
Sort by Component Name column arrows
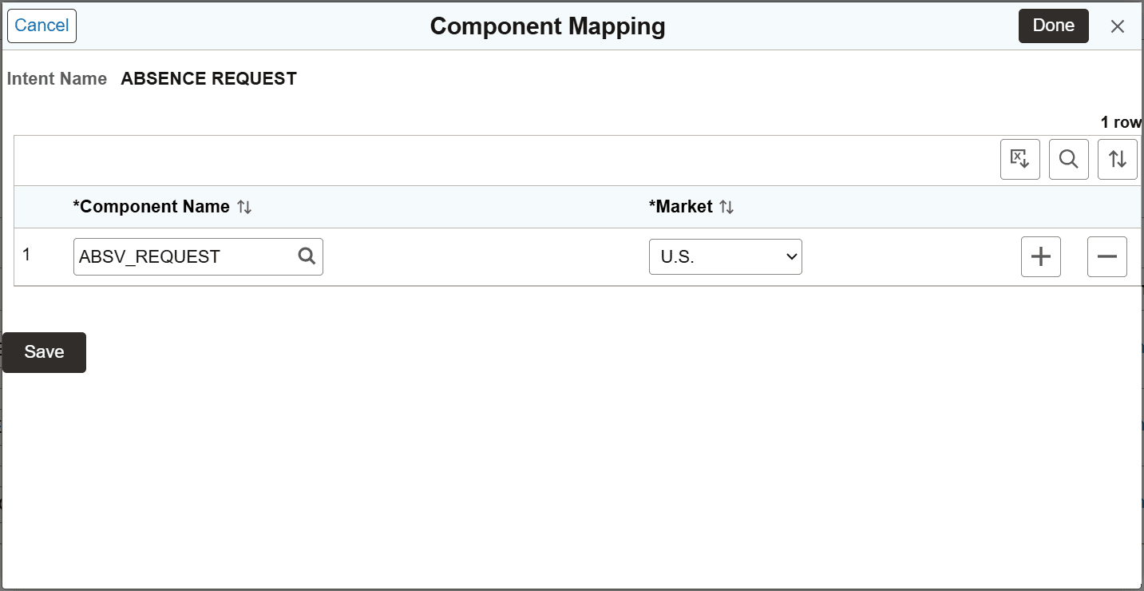[x=244, y=207]
